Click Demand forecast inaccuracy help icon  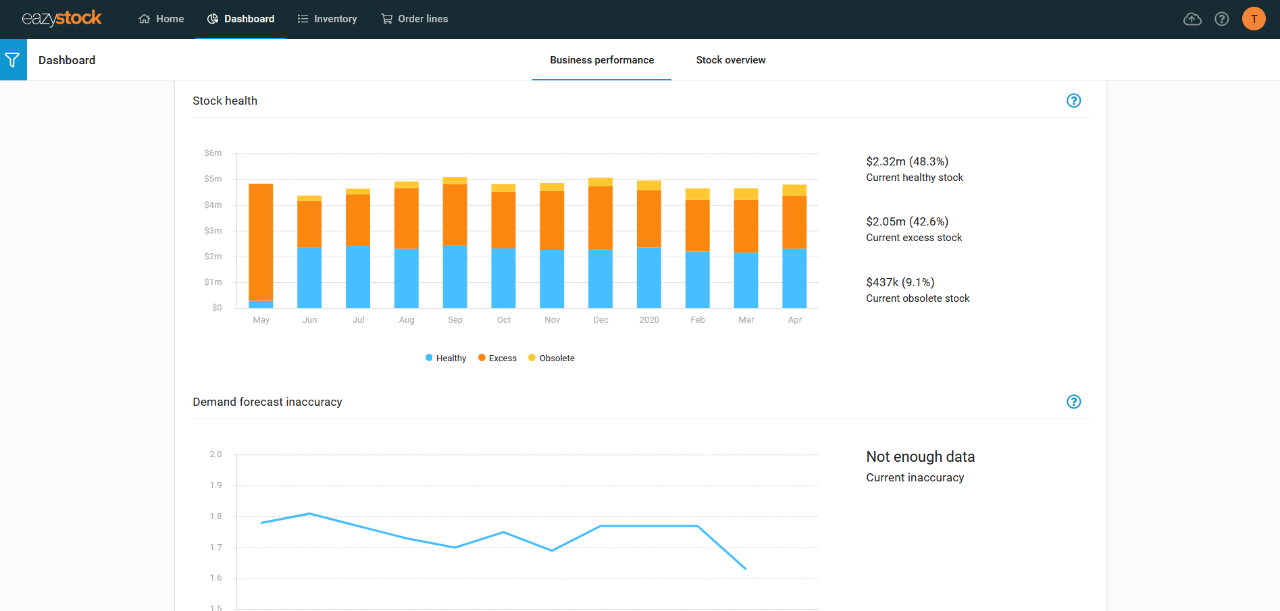tap(1073, 402)
